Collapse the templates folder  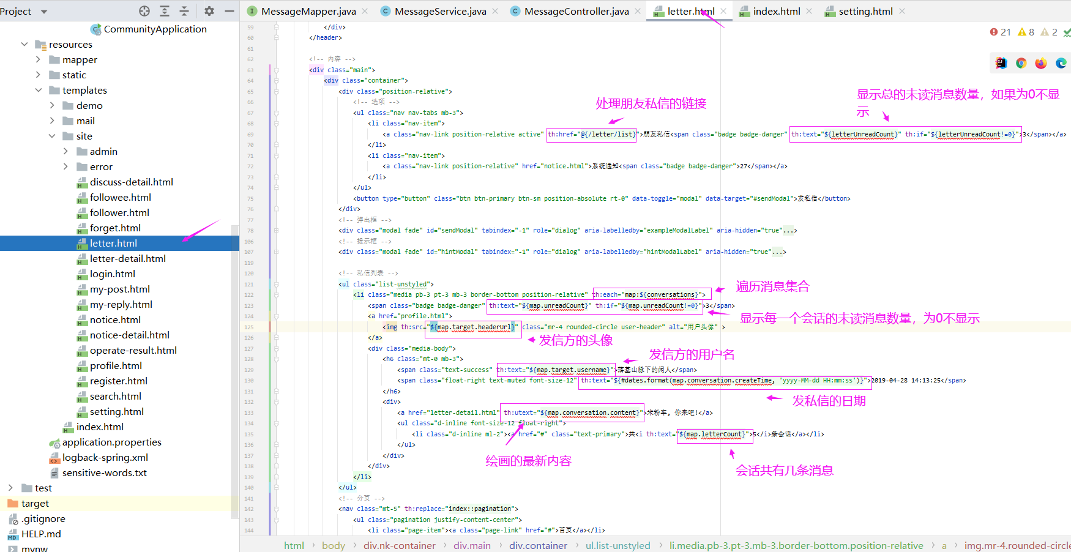[x=38, y=90]
